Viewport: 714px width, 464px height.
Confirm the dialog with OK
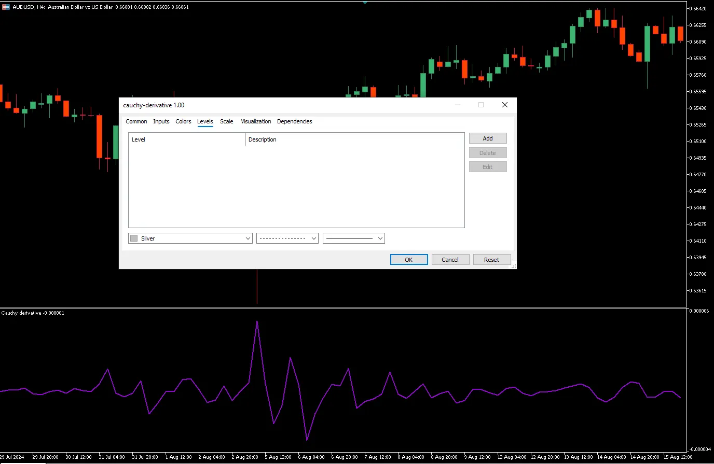coord(409,260)
